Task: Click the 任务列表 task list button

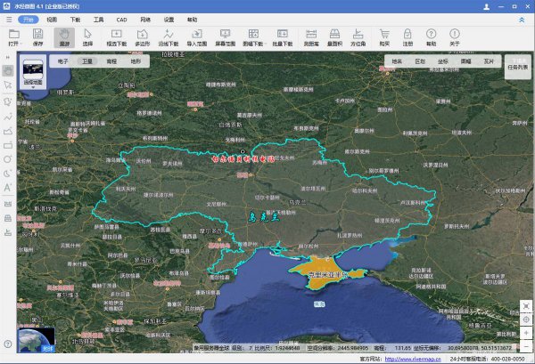Action: [518, 64]
